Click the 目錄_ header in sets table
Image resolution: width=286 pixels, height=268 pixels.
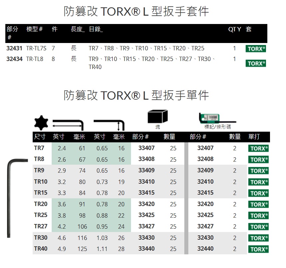(x=96, y=29)
